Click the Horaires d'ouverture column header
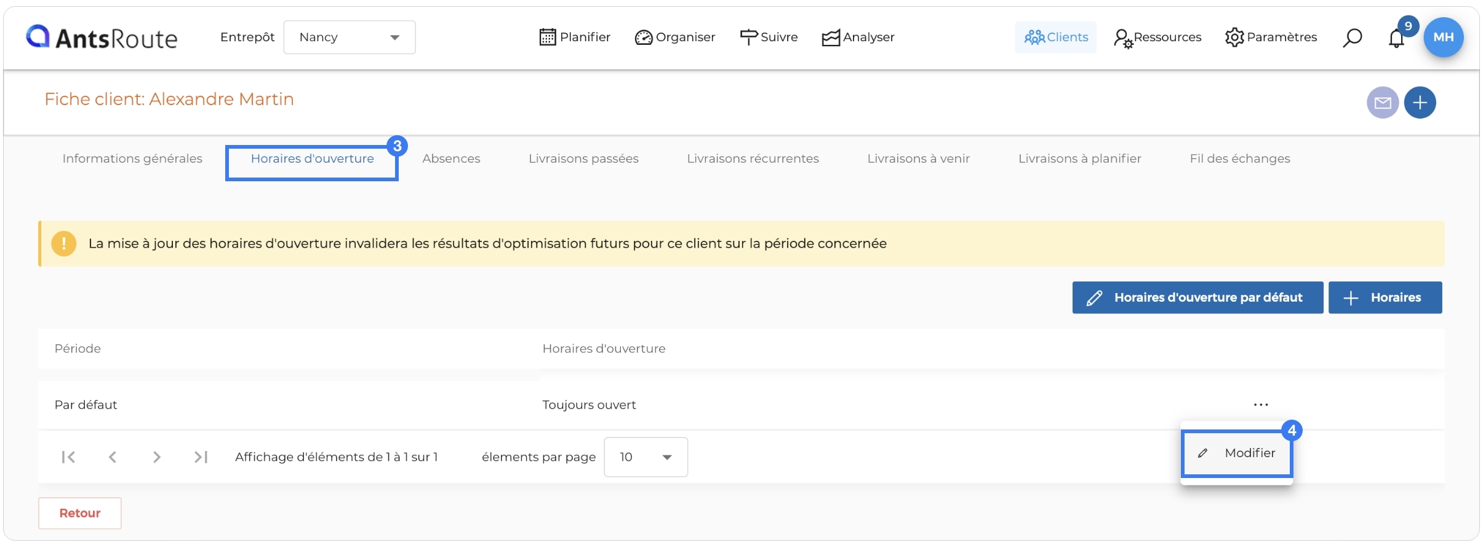 tap(604, 348)
